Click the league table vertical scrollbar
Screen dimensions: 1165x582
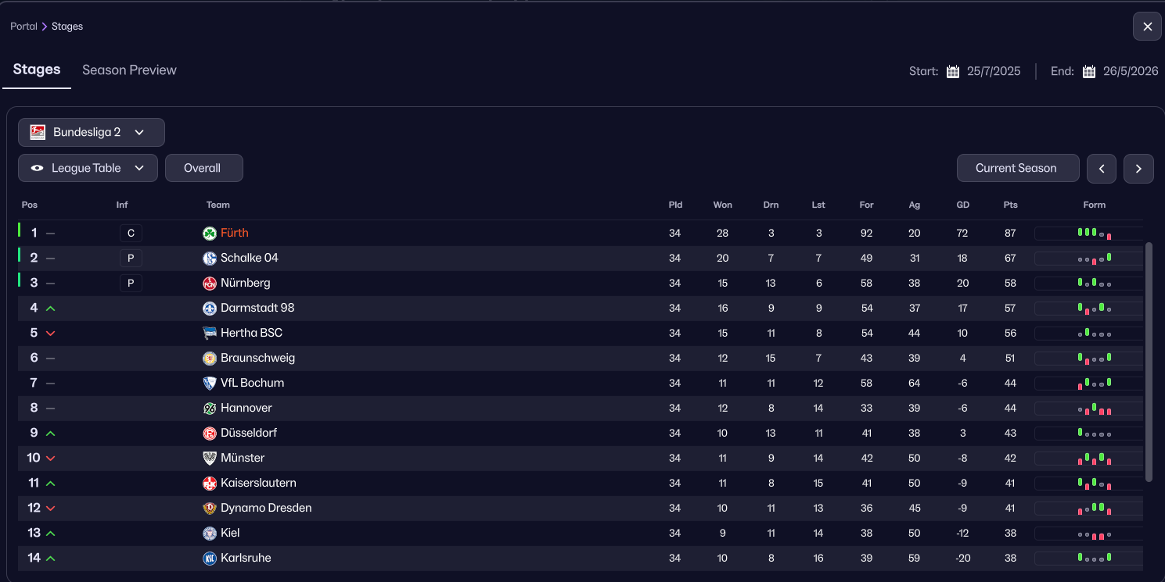1149,359
